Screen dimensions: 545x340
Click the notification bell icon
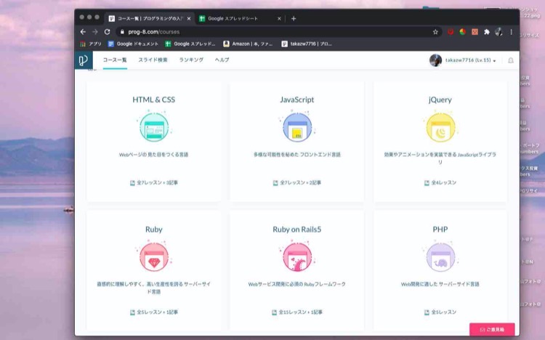511,60
